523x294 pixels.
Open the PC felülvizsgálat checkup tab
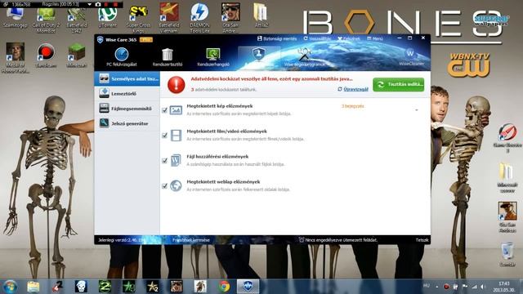pos(122,57)
